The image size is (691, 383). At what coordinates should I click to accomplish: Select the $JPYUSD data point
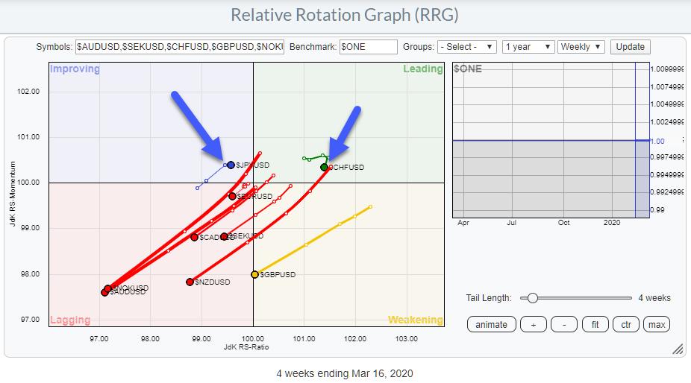[x=231, y=165]
